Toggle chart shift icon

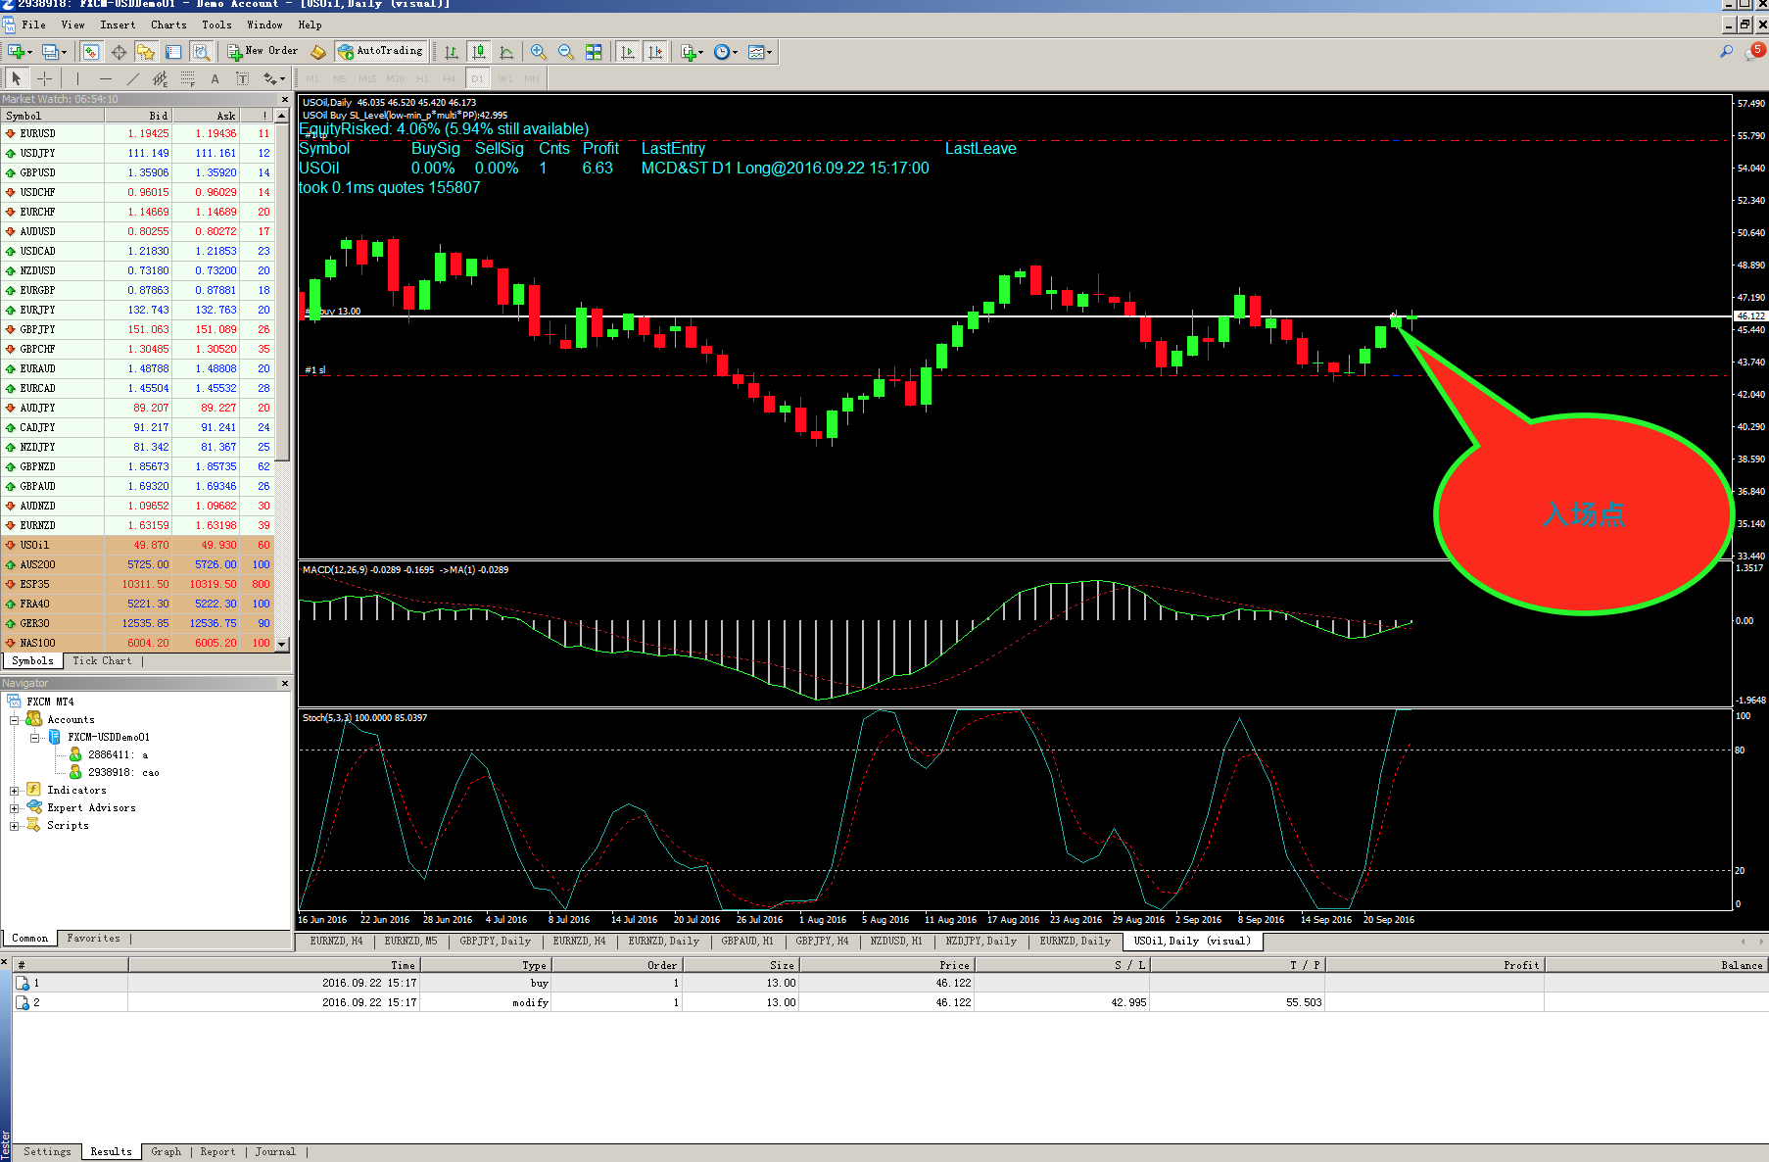(x=655, y=52)
